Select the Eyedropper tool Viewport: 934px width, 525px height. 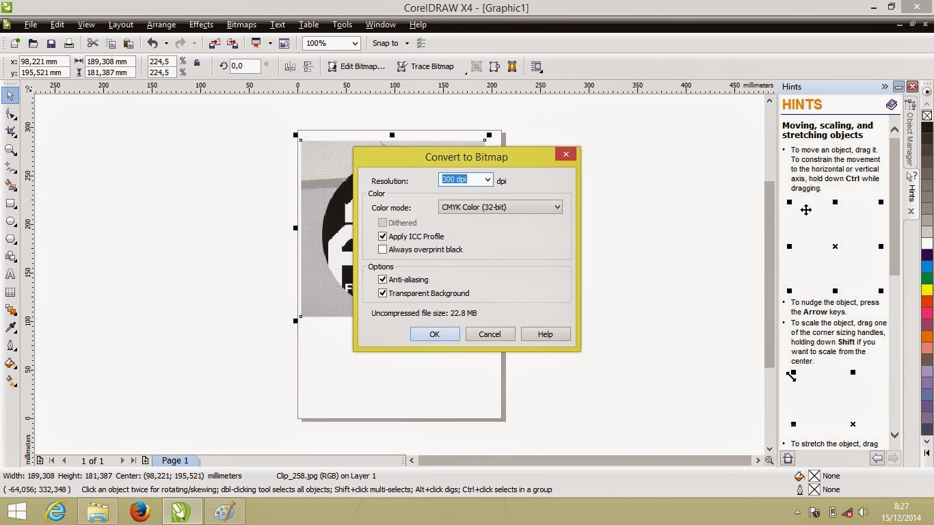click(10, 328)
